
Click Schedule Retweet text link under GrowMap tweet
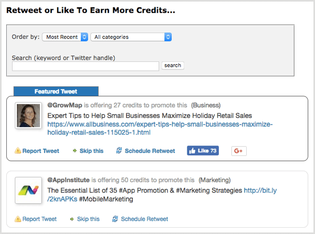(x=150, y=151)
